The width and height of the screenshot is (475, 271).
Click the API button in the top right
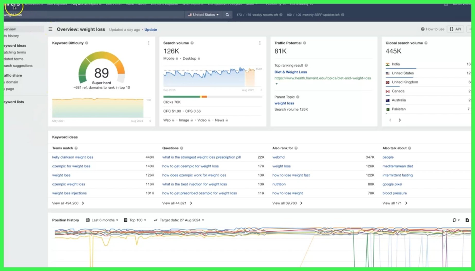[x=455, y=29]
